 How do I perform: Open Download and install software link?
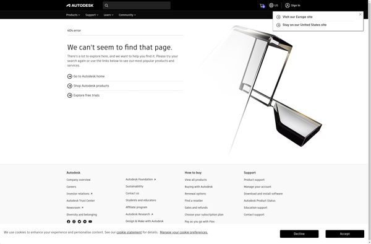point(263,194)
